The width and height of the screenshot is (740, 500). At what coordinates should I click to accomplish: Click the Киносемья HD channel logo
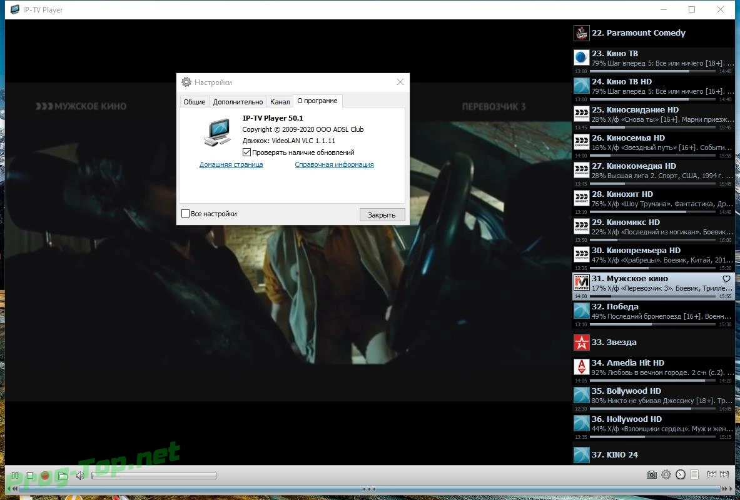(x=582, y=142)
